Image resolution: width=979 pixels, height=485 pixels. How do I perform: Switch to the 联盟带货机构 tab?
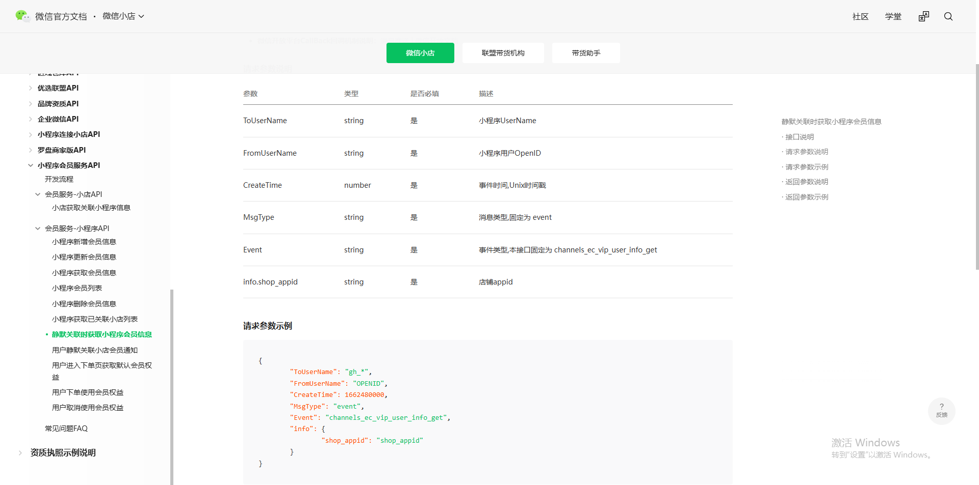click(503, 53)
